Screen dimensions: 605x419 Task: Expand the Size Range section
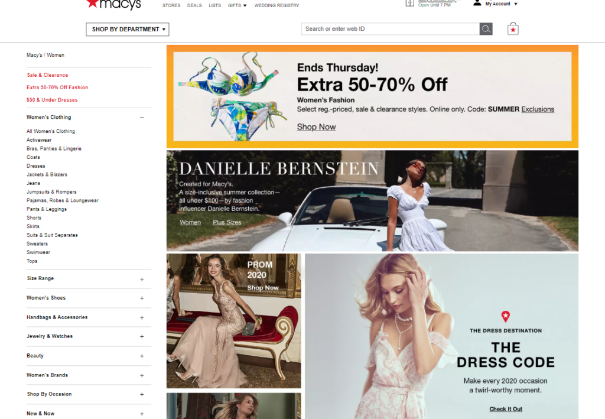click(x=142, y=279)
